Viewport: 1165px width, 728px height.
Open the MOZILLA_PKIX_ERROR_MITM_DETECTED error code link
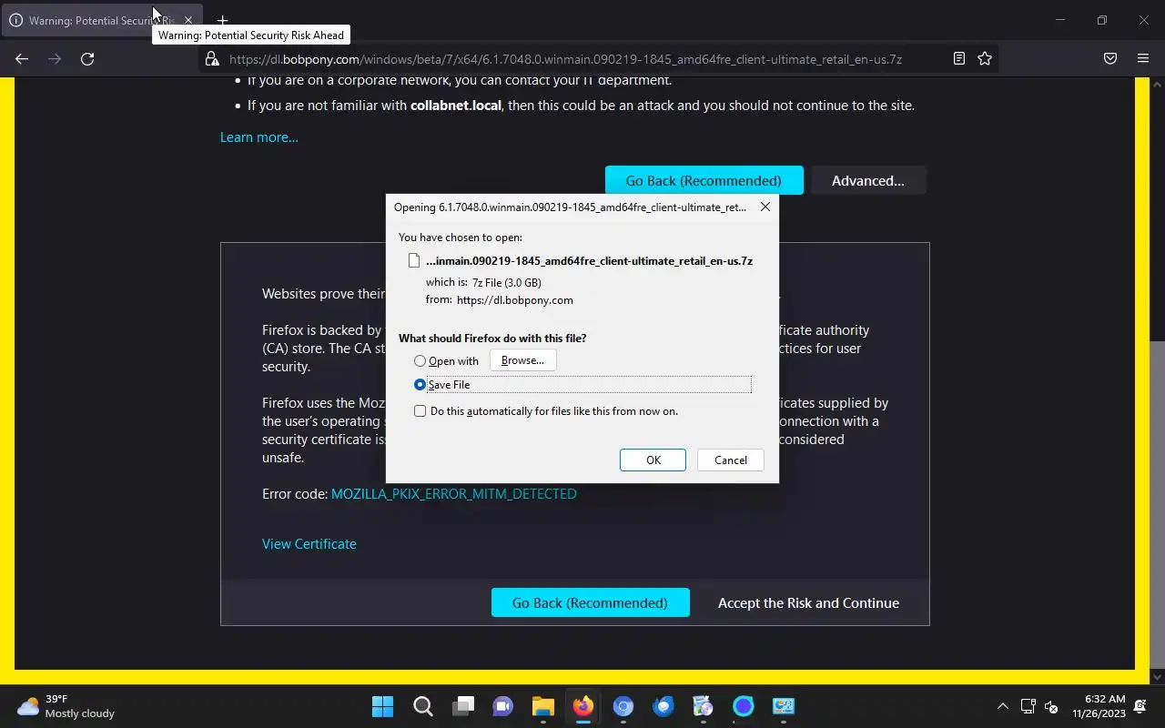[453, 493]
